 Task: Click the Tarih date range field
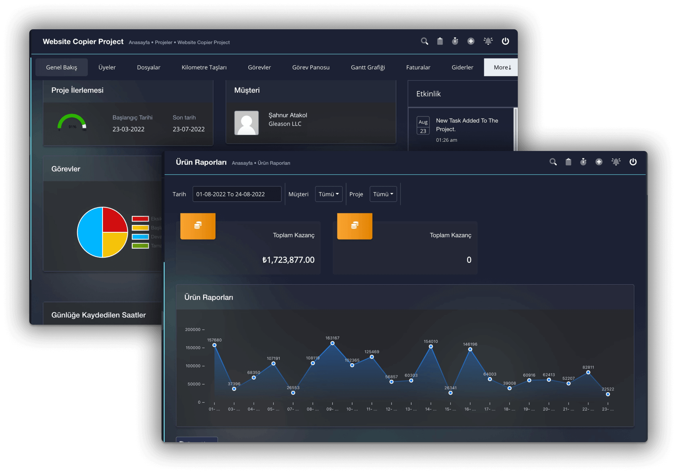pyautogui.click(x=237, y=194)
